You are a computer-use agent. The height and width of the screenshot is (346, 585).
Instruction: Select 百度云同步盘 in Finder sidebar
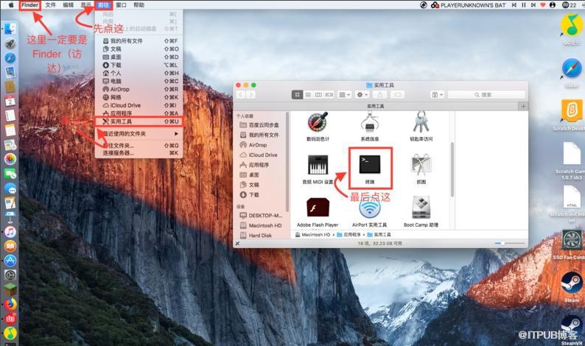pyautogui.click(x=259, y=125)
